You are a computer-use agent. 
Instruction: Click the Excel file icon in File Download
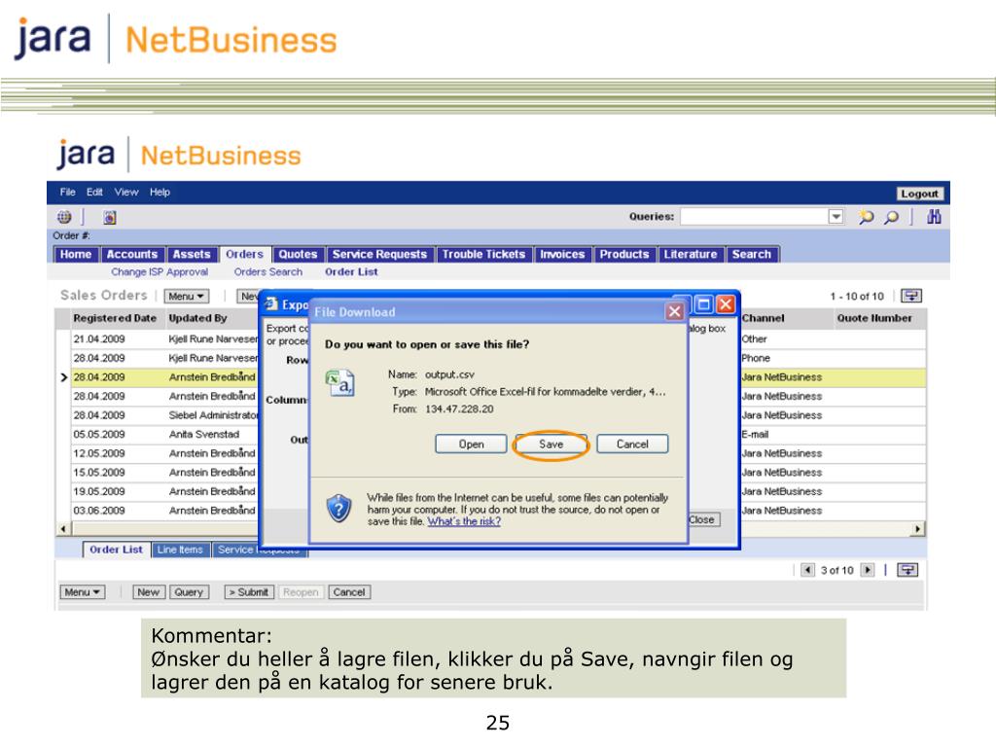point(339,383)
